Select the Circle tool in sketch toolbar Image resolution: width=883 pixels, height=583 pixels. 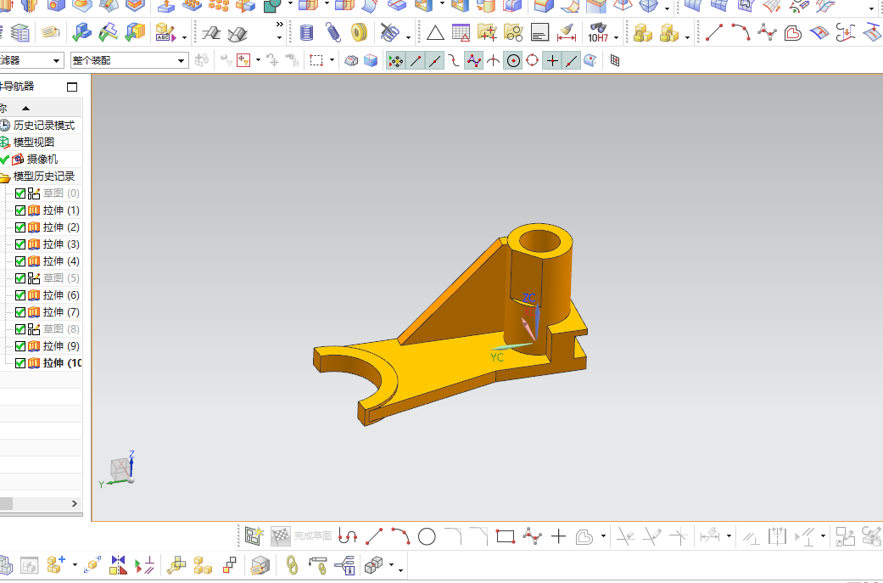pyautogui.click(x=427, y=536)
